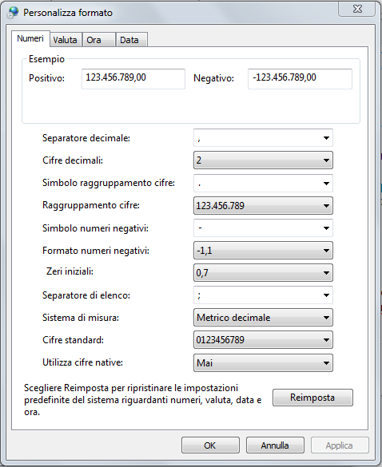This screenshot has width=382, height=467.
Task: Click the Scegliere Reimposta instruction text
Action: (143, 400)
